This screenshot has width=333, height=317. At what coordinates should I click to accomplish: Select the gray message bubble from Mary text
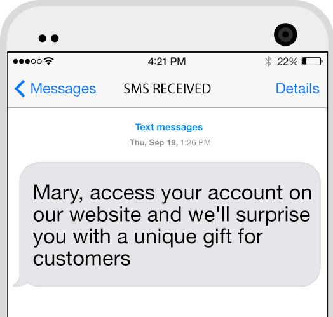pyautogui.click(x=170, y=224)
